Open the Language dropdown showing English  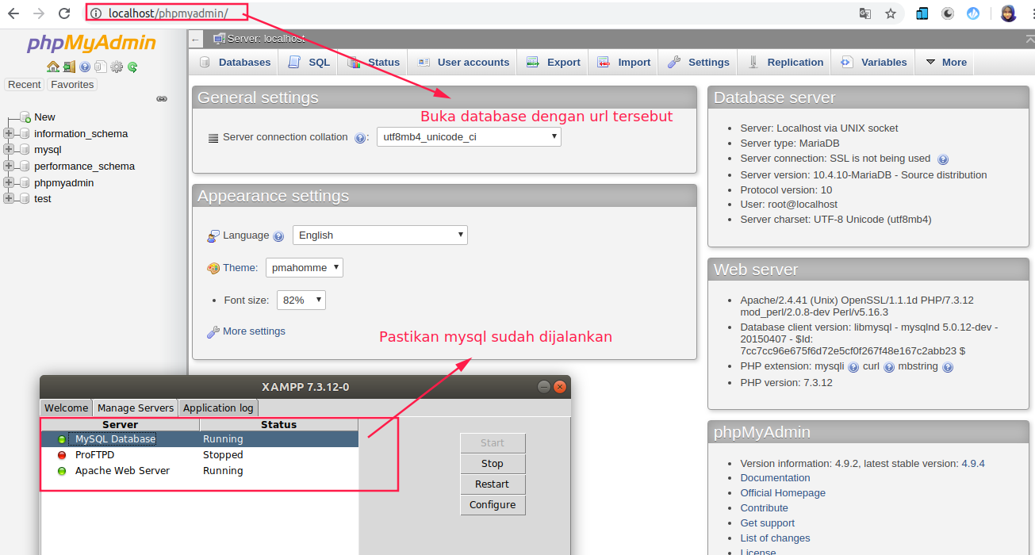pyautogui.click(x=380, y=235)
